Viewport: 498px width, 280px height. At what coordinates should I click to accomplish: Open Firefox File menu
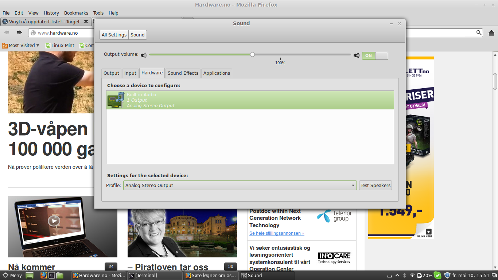[6, 13]
